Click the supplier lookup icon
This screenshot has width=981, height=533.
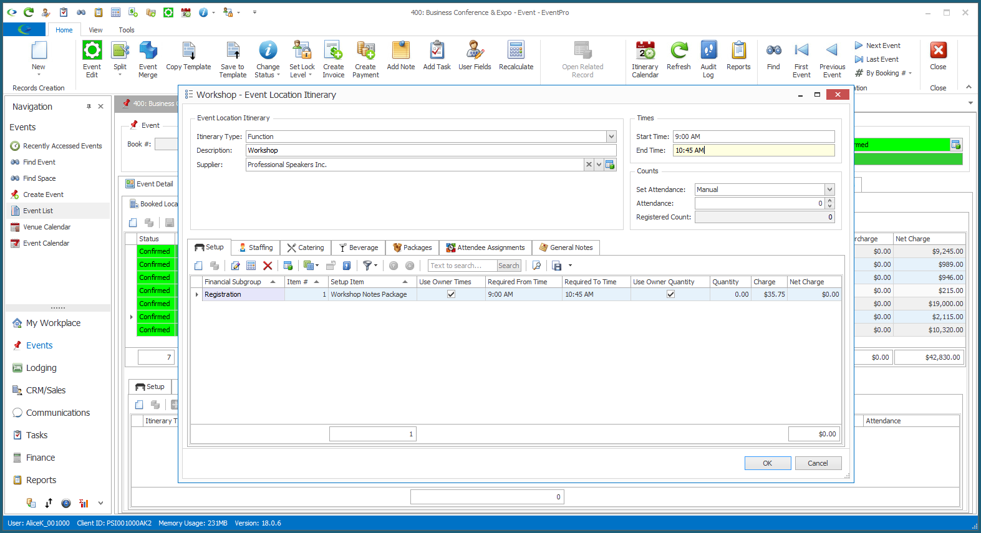click(x=610, y=165)
